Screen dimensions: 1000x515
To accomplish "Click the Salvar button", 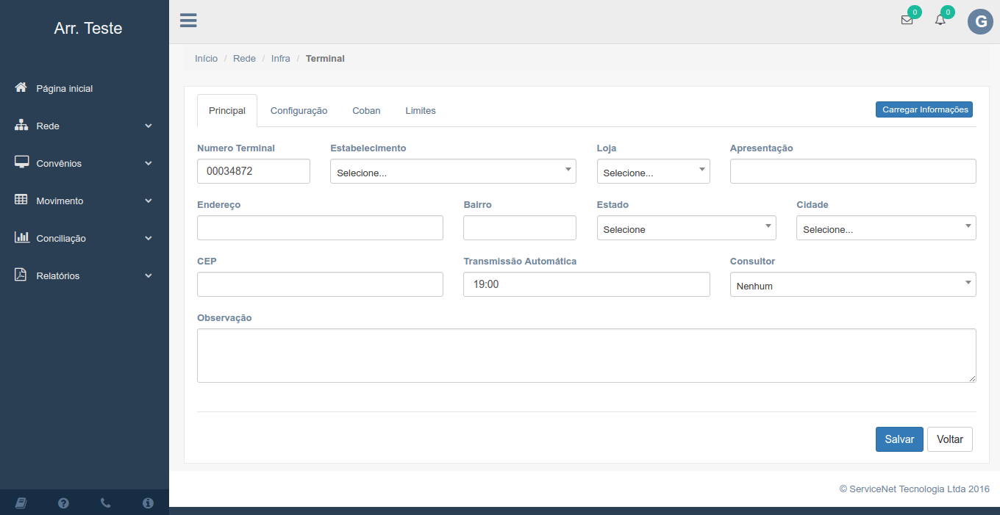I will (x=899, y=439).
